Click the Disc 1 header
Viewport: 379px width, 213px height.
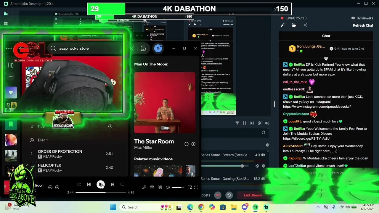point(43,140)
